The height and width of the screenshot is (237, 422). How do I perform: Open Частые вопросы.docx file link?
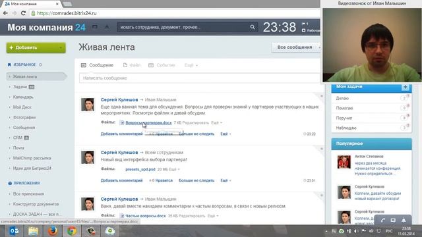(x=146, y=216)
